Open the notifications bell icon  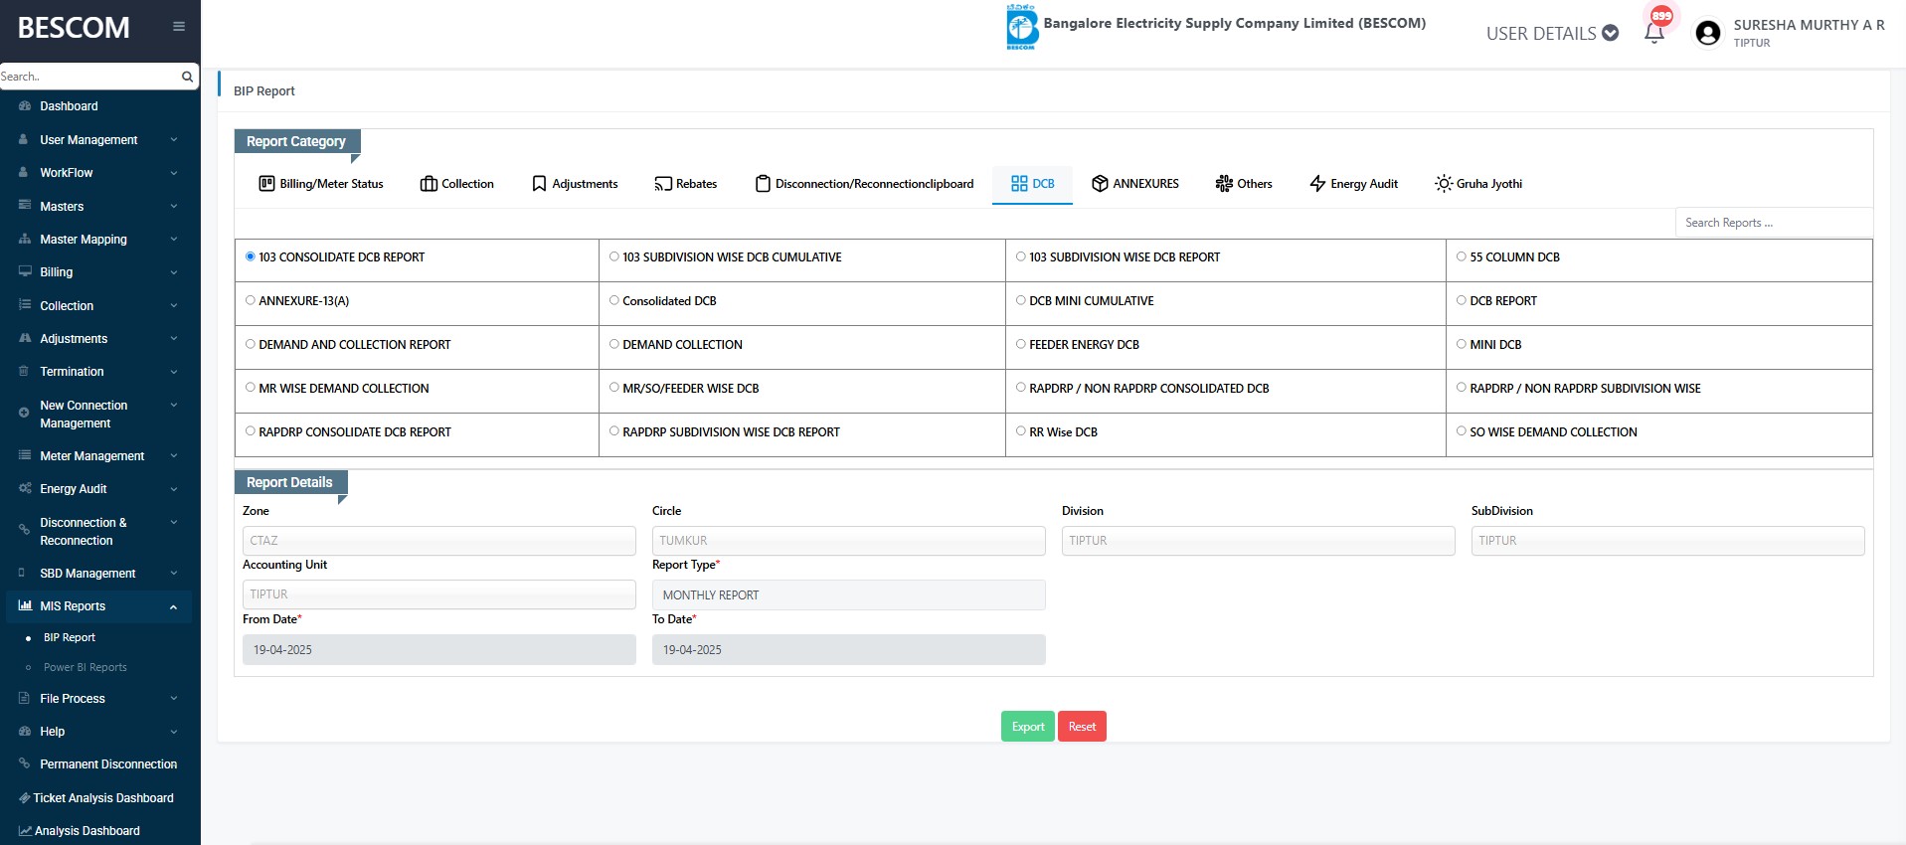(1654, 33)
